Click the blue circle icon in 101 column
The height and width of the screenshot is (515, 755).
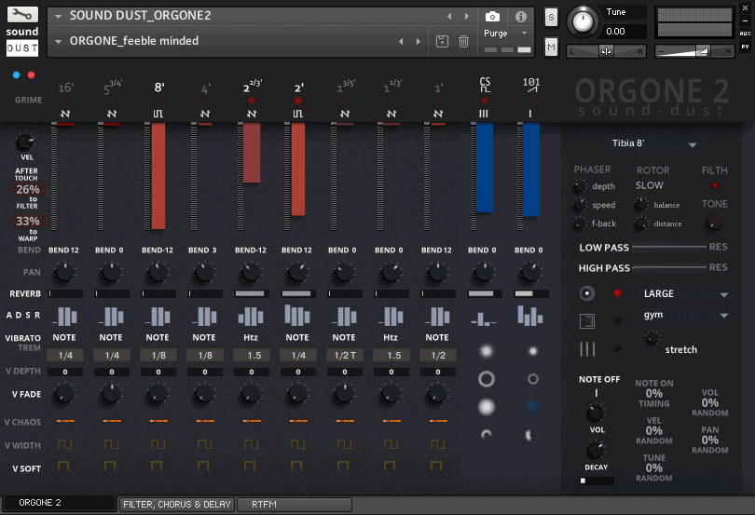(532, 407)
